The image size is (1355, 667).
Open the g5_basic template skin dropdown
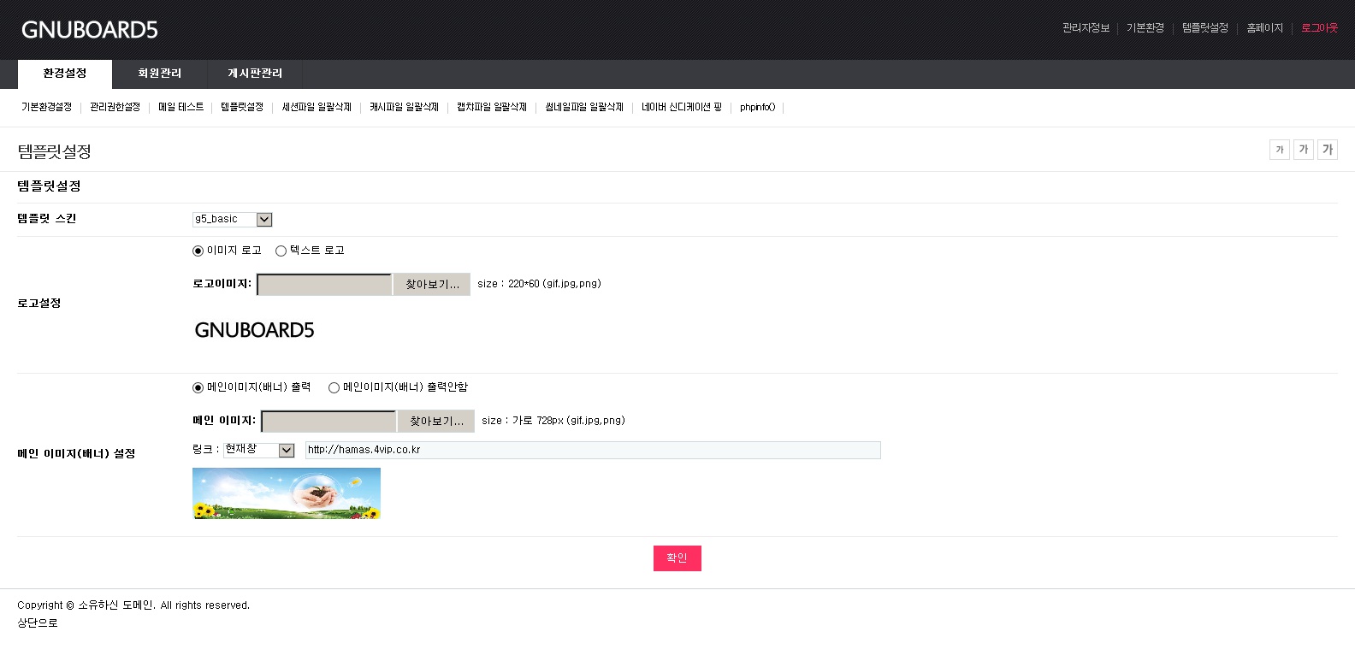(232, 220)
